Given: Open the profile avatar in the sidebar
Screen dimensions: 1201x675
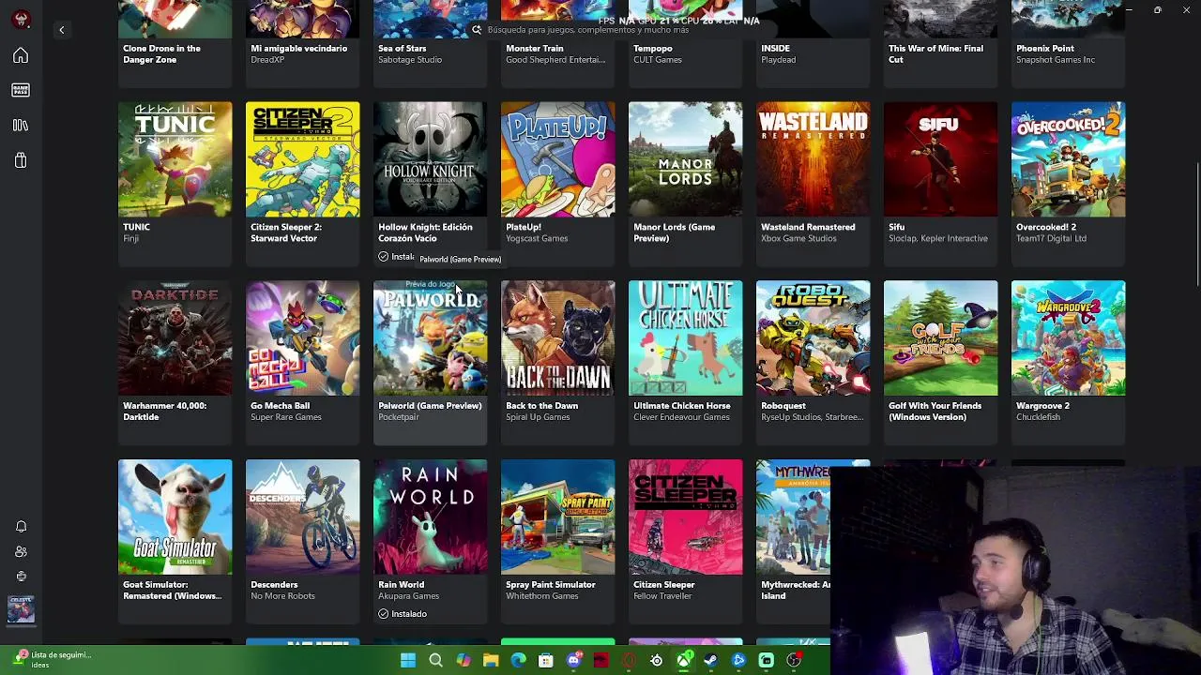Looking at the screenshot, I should 21,20.
